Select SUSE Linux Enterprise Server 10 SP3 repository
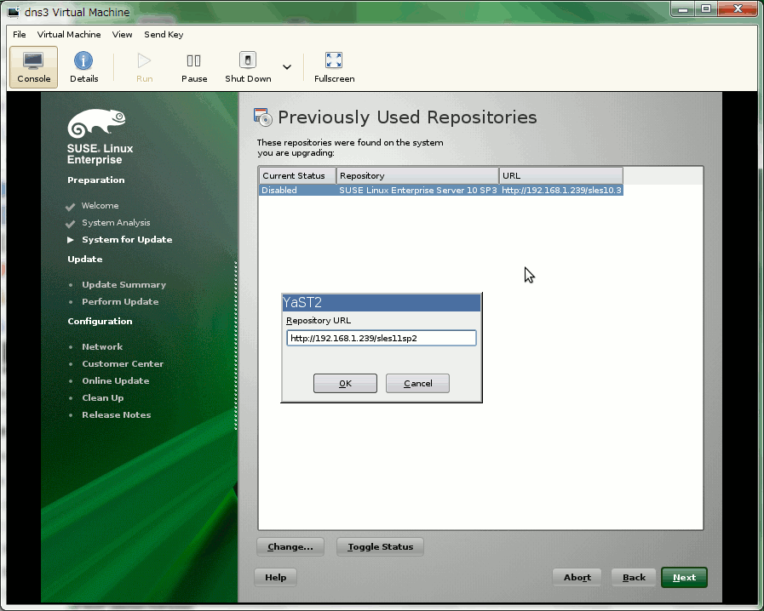The image size is (764, 611). pos(417,191)
